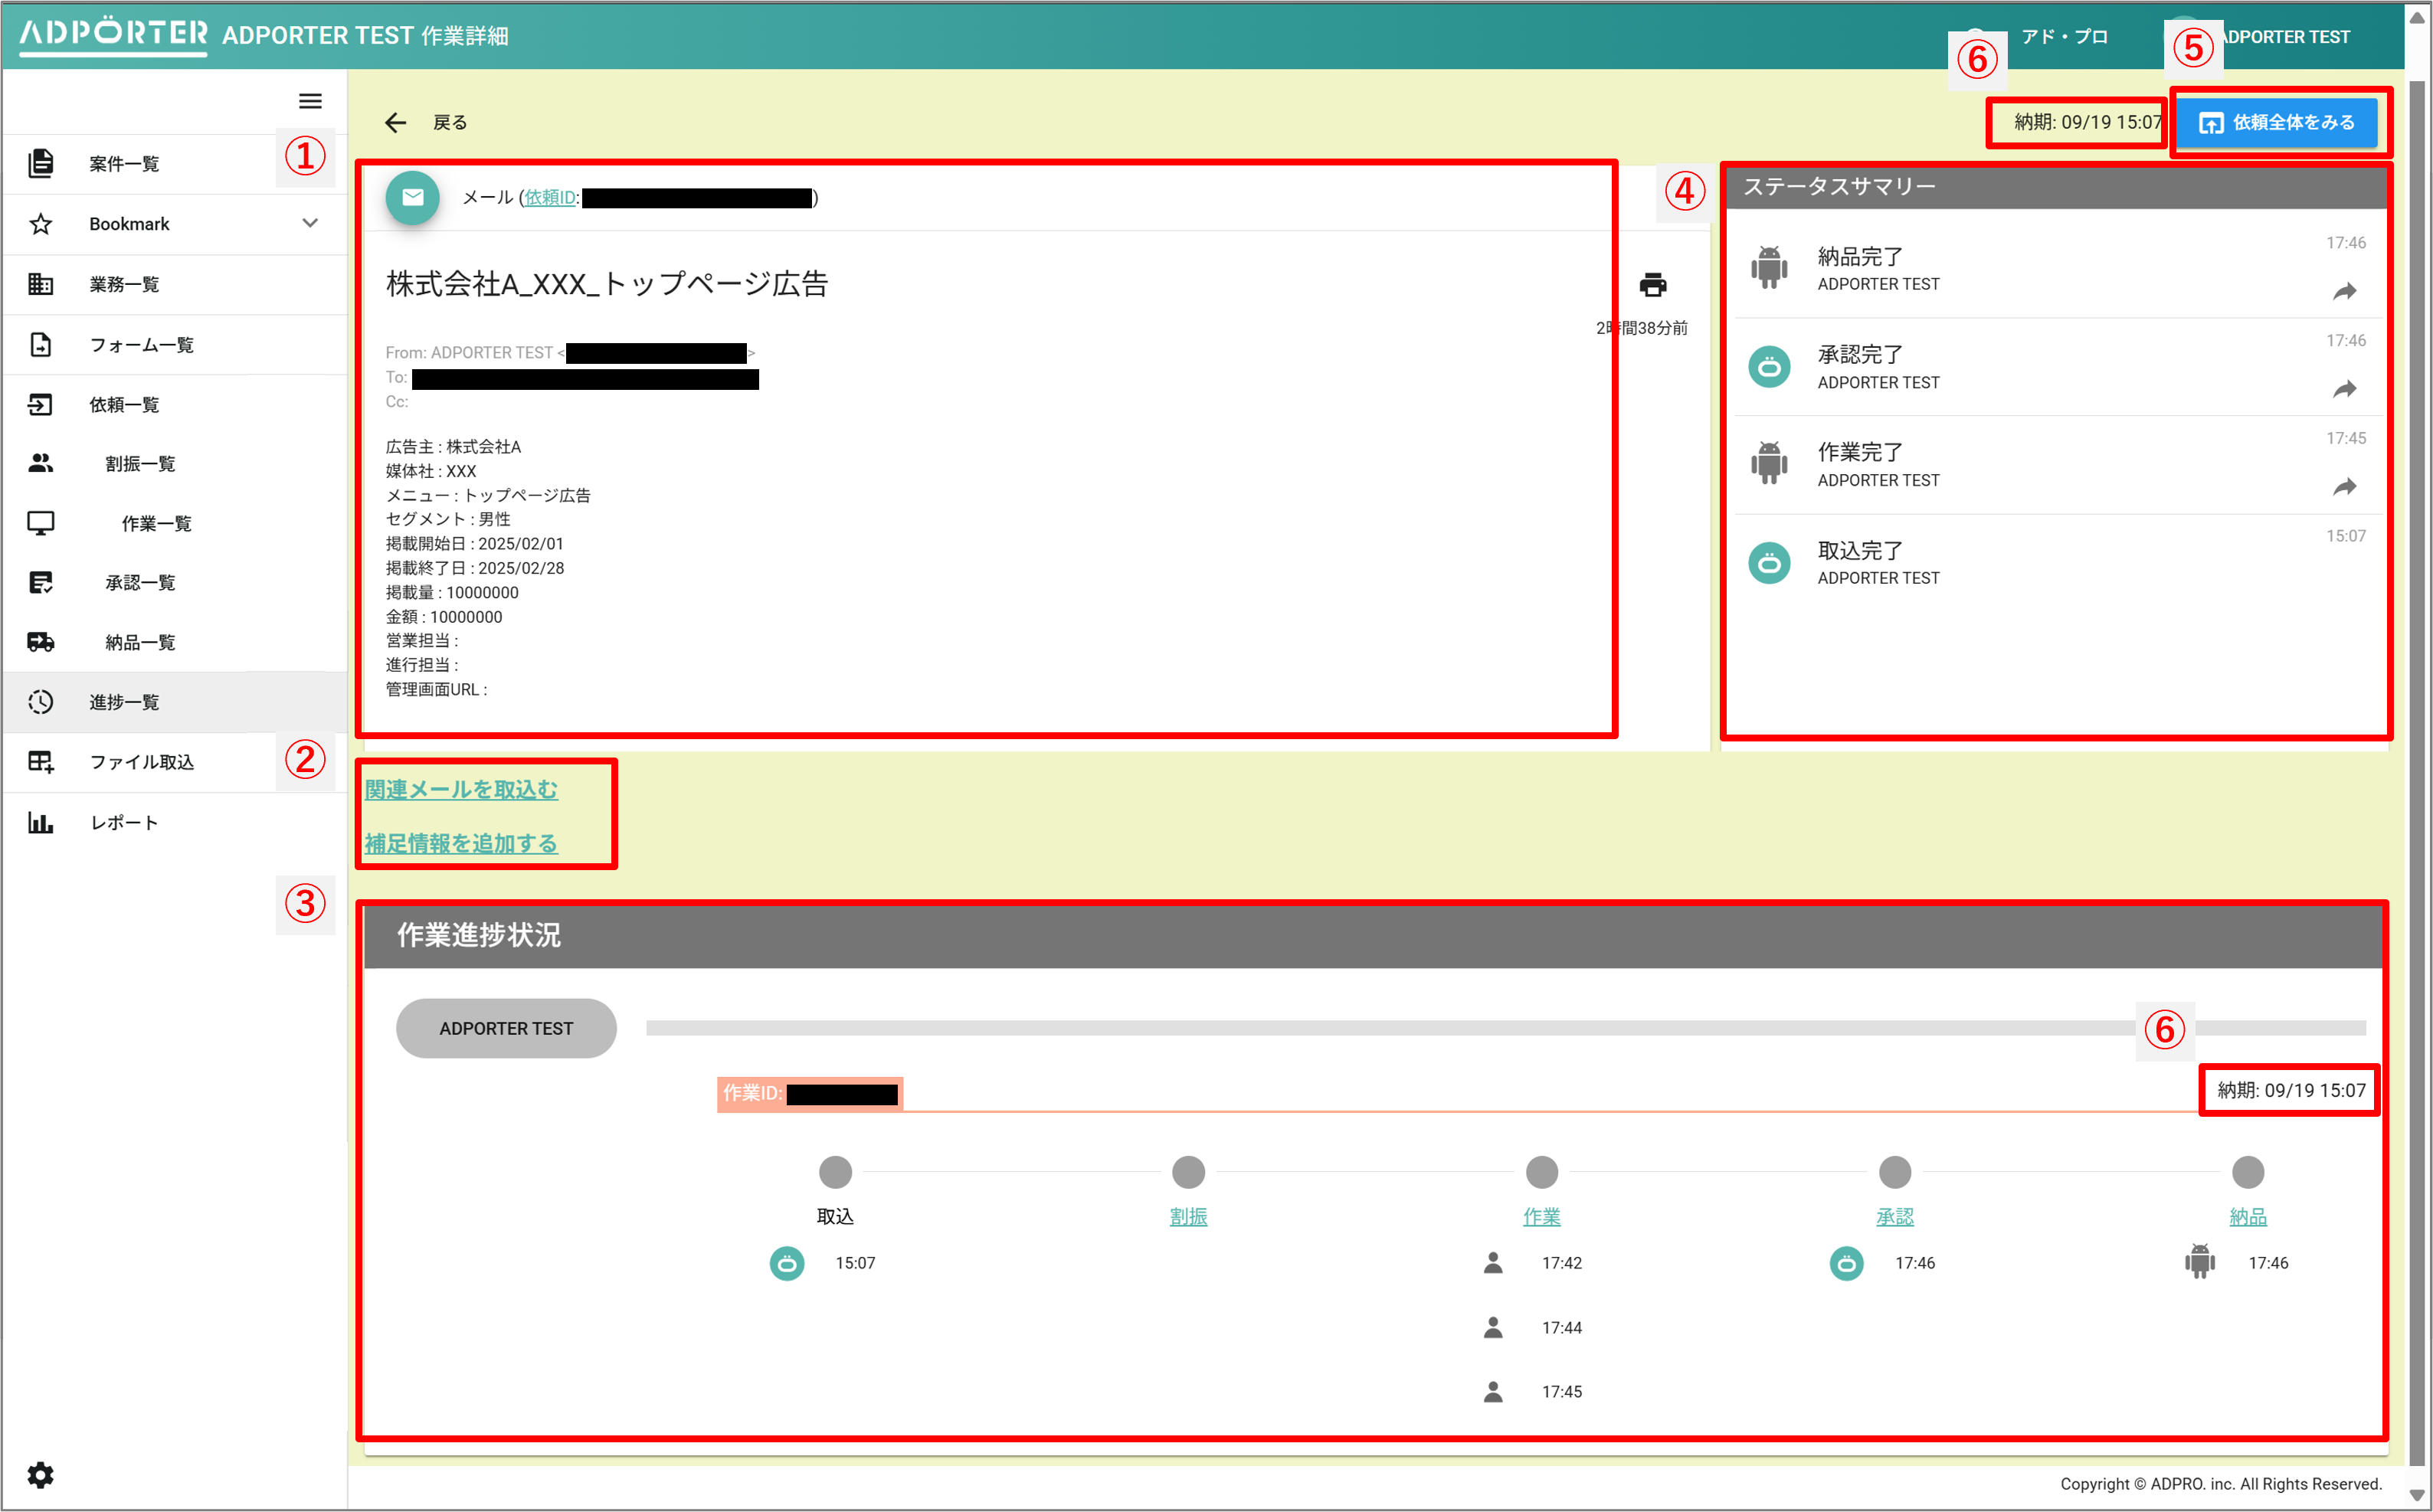Viewport: 2433px width, 1512px height.
Task: Open the settings gear icon
Action: tap(40, 1474)
